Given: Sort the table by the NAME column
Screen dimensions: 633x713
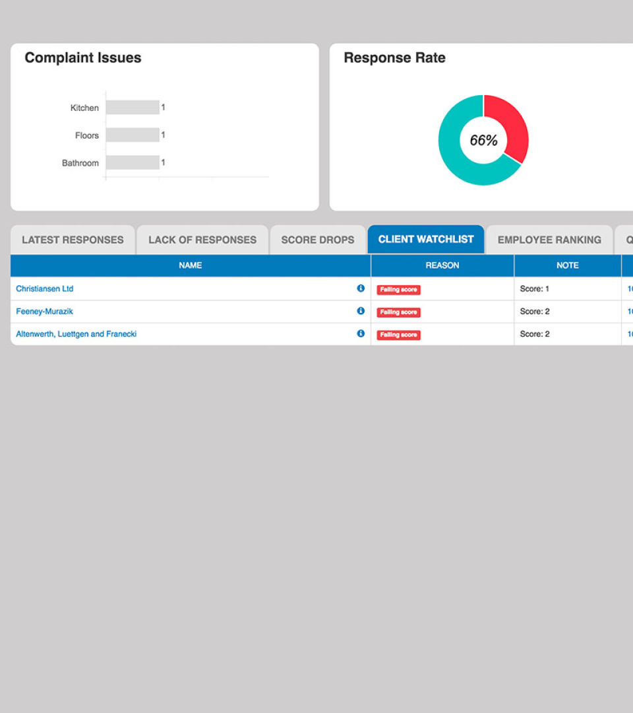Looking at the screenshot, I should [x=190, y=265].
